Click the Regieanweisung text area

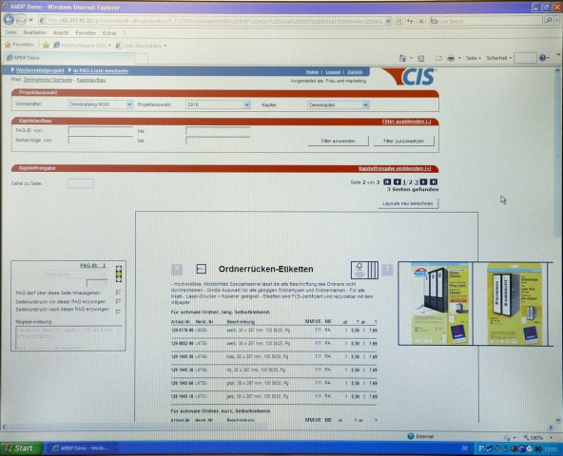69,337
